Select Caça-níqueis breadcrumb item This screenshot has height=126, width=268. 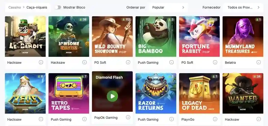point(37,7)
